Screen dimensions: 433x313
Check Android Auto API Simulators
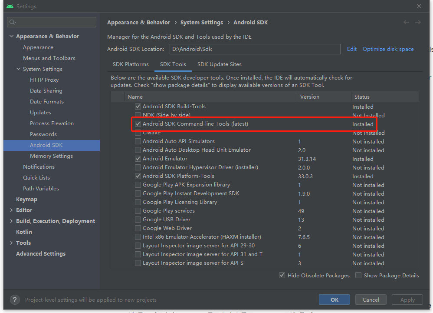(x=138, y=141)
